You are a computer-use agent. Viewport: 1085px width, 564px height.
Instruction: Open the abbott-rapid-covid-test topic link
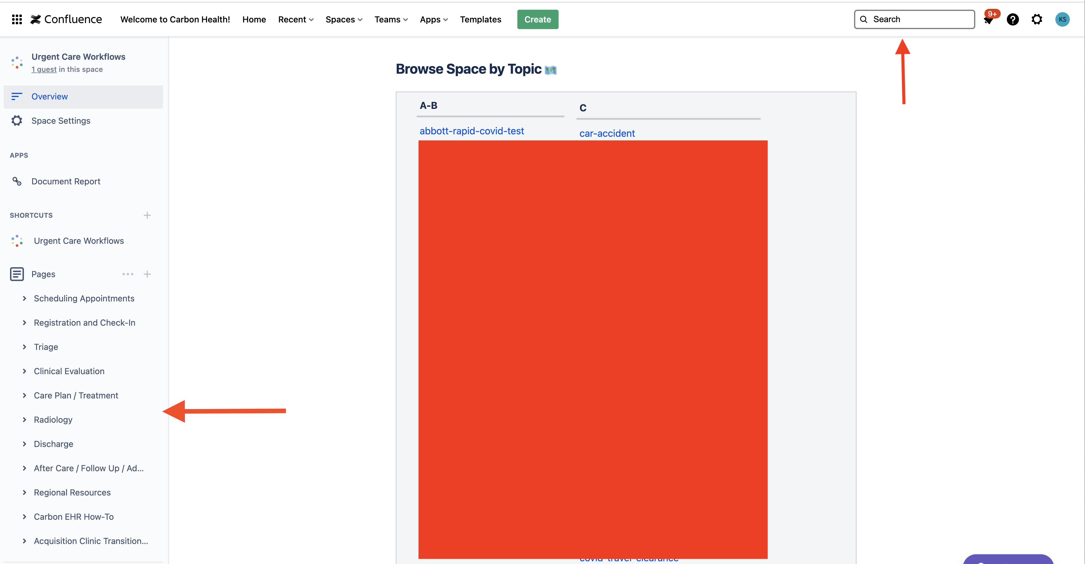point(471,131)
